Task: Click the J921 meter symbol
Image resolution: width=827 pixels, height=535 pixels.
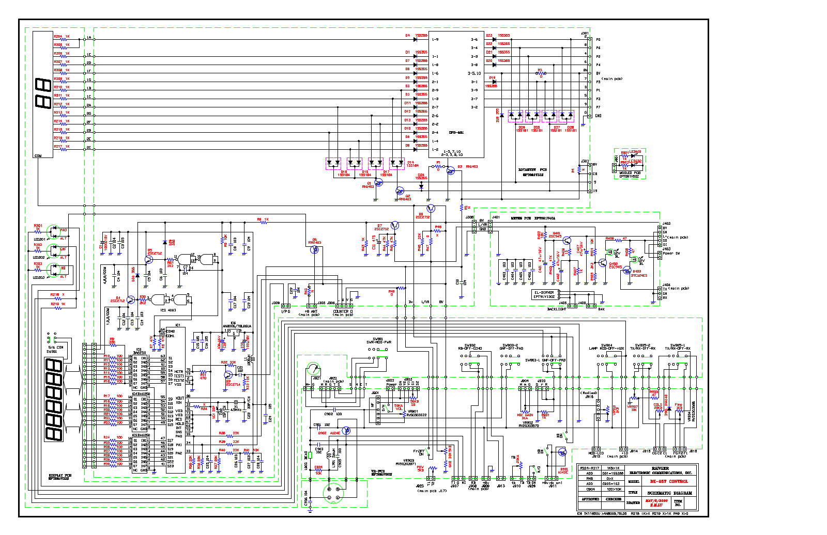Action: [x=313, y=369]
